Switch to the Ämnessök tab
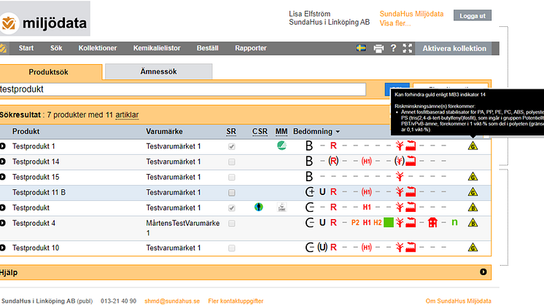Screen dimensions: 544x305 tap(158, 71)
